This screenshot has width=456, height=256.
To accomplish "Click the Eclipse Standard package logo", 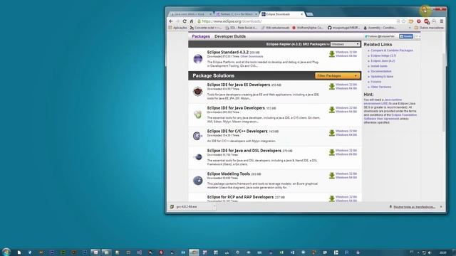I will click(x=198, y=58).
